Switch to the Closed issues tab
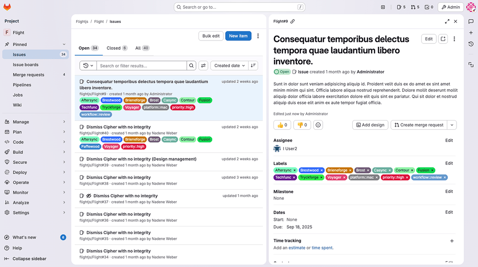Image resolution: width=478 pixels, height=267 pixels. pos(117,48)
